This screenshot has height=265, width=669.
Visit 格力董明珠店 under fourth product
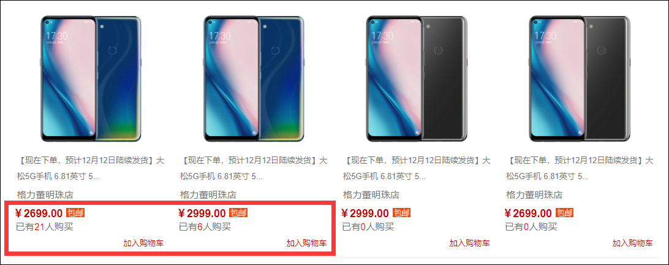534,195
